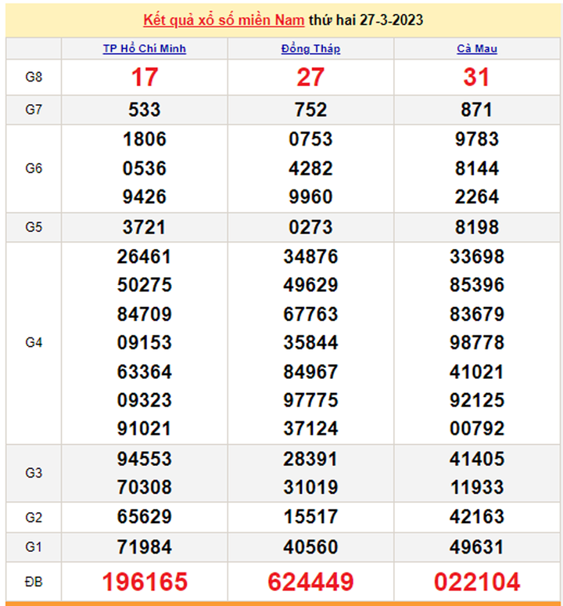Click the G3 result 94553
Viewport: 563px width, 606px height.
tap(145, 459)
